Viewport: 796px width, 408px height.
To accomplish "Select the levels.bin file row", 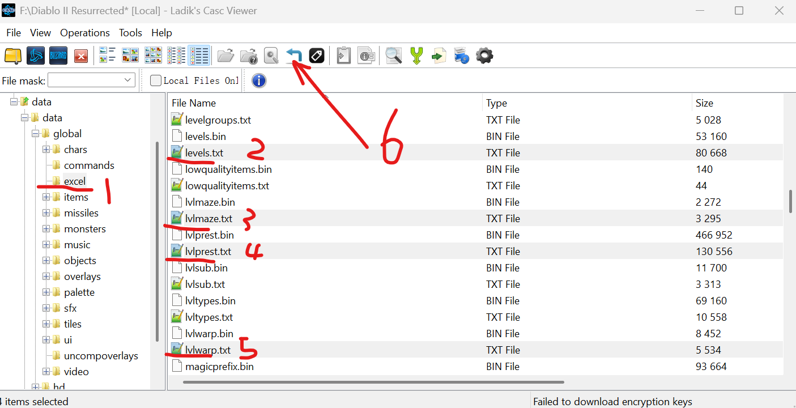I will 476,137.
